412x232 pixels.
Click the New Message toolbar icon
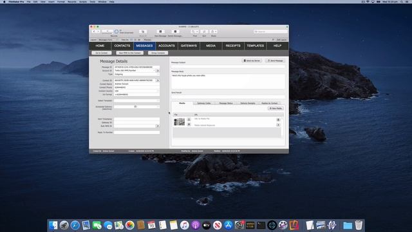click(x=160, y=32)
